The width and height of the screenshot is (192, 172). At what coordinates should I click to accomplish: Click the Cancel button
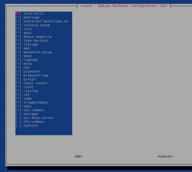165,157
